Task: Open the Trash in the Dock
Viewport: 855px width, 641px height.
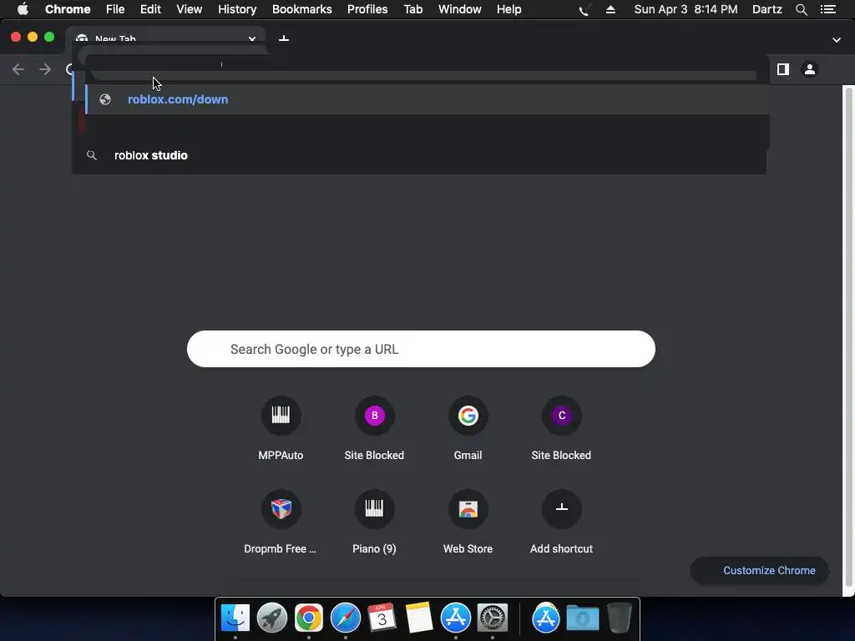Action: point(620,618)
